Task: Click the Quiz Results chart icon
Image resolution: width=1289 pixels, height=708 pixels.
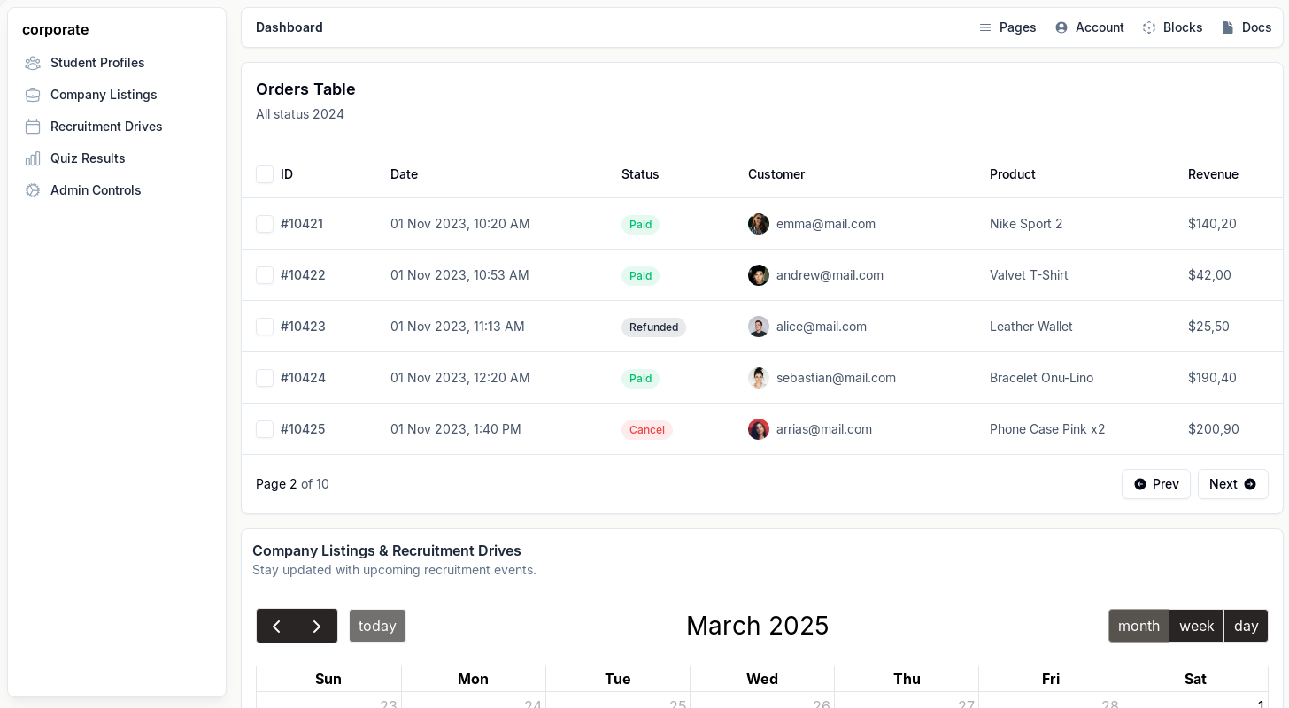Action: (33, 158)
